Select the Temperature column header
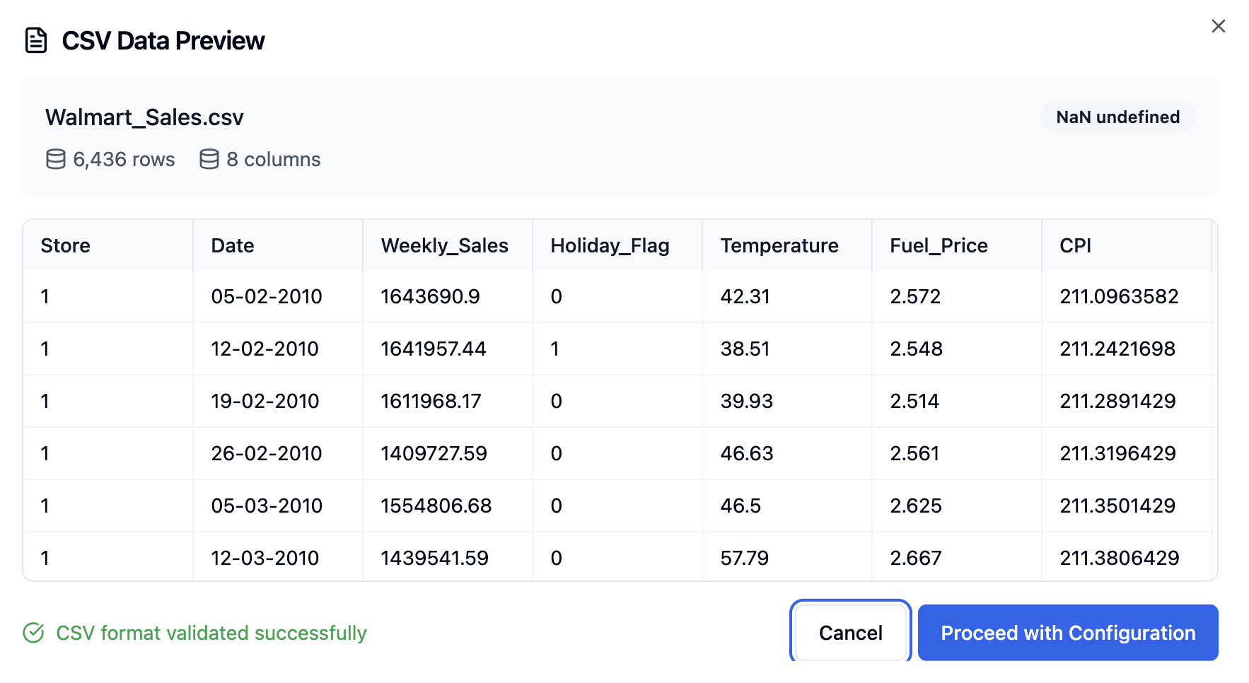This screenshot has width=1249, height=683. (779, 245)
